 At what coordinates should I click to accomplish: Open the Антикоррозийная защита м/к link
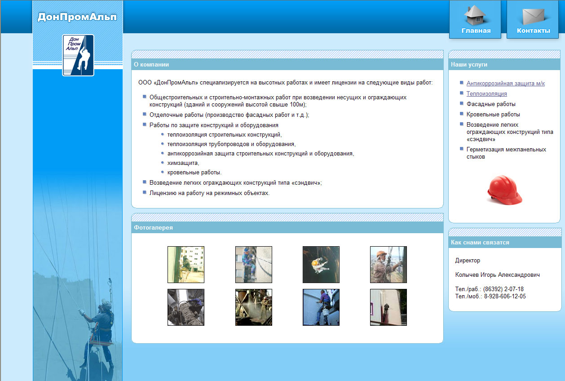point(505,83)
